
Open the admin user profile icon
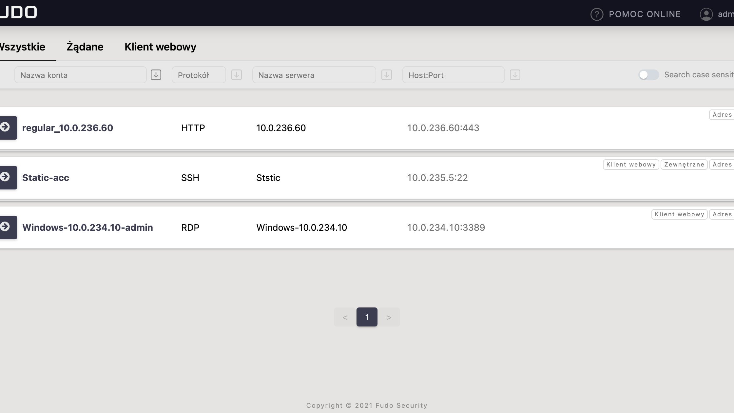click(x=706, y=14)
